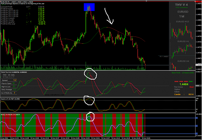This screenshot has width=202, height=140.
Task: Click the top RSI level tag on right axis
Action: click(197, 118)
